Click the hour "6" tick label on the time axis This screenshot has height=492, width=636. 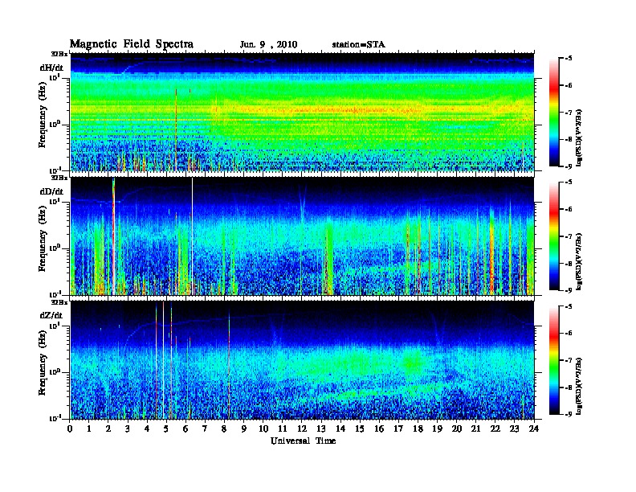tap(185, 428)
